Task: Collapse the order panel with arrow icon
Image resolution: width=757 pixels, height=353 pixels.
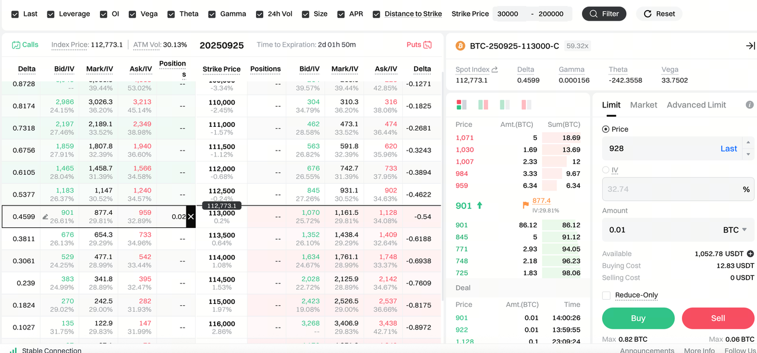Action: tap(750, 46)
